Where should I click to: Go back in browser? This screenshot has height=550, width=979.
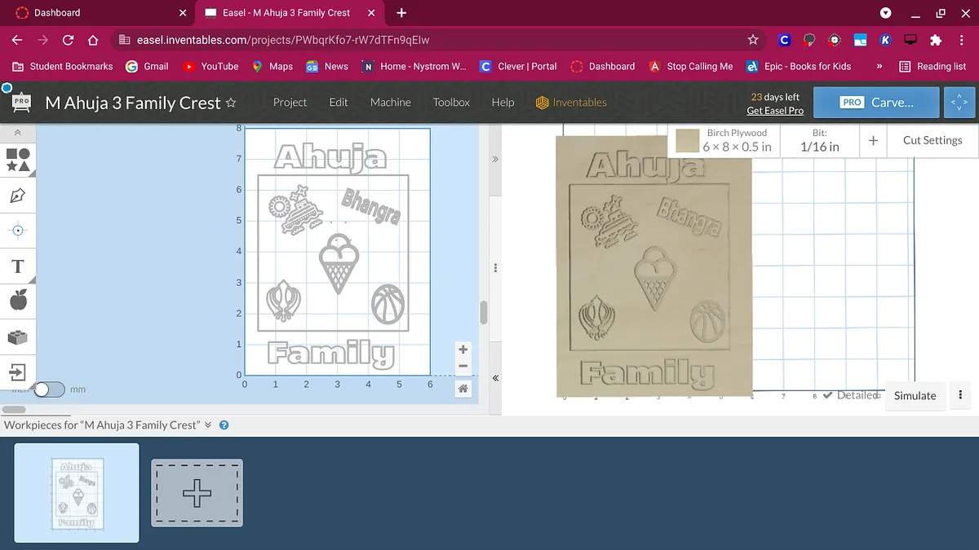click(17, 40)
